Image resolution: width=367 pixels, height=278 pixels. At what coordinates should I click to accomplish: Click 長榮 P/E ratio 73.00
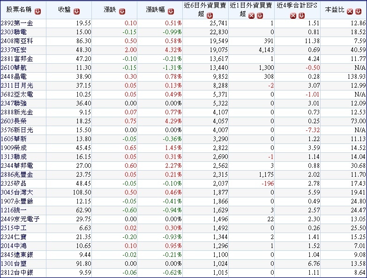(358, 121)
